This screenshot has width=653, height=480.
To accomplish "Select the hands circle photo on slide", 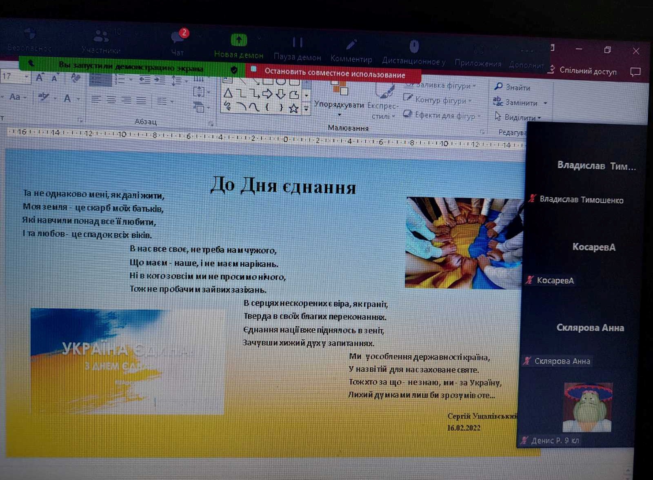I will [x=464, y=243].
